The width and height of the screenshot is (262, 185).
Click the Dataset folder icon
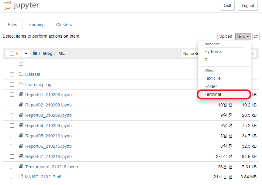pyautogui.click(x=21, y=74)
